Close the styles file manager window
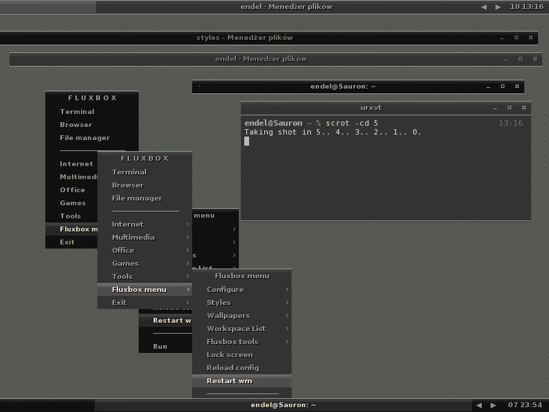 click(530, 38)
